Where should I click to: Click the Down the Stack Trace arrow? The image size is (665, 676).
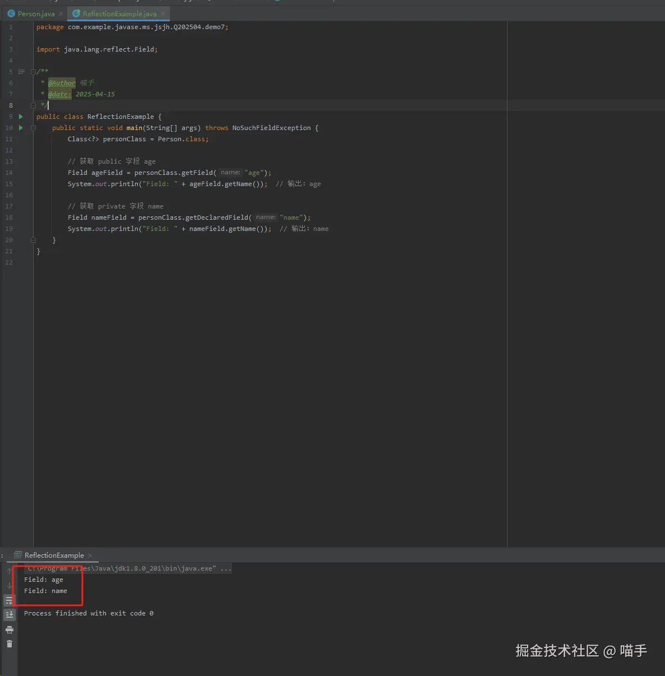[10, 586]
